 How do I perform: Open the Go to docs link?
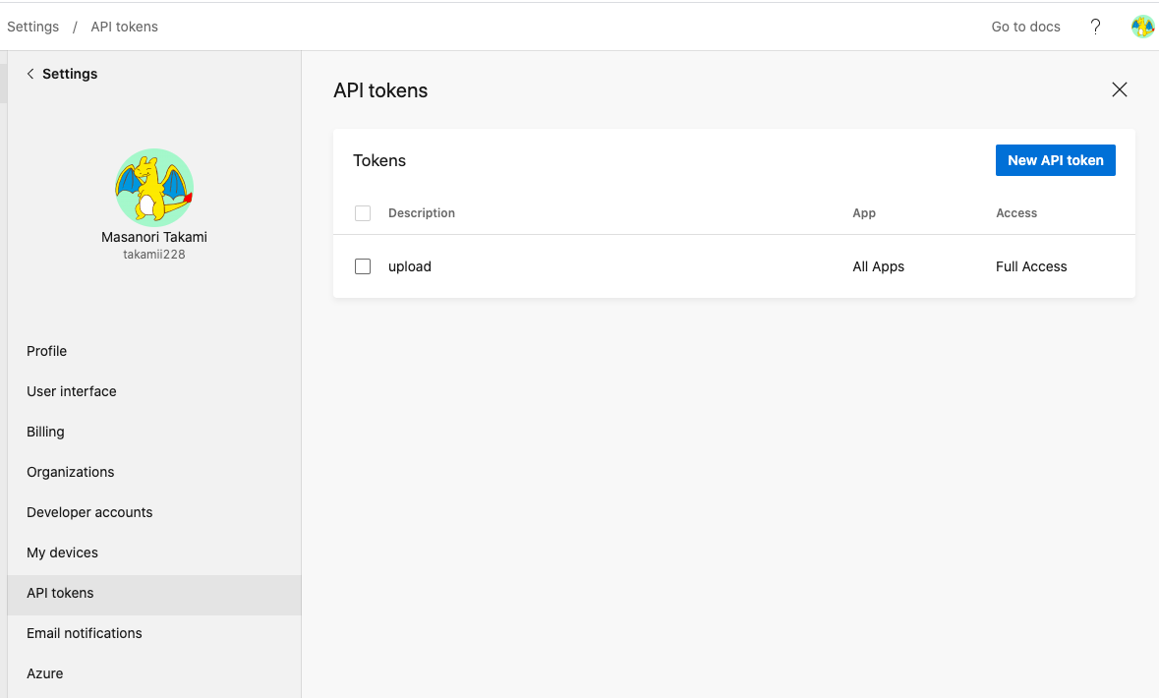tap(1025, 27)
